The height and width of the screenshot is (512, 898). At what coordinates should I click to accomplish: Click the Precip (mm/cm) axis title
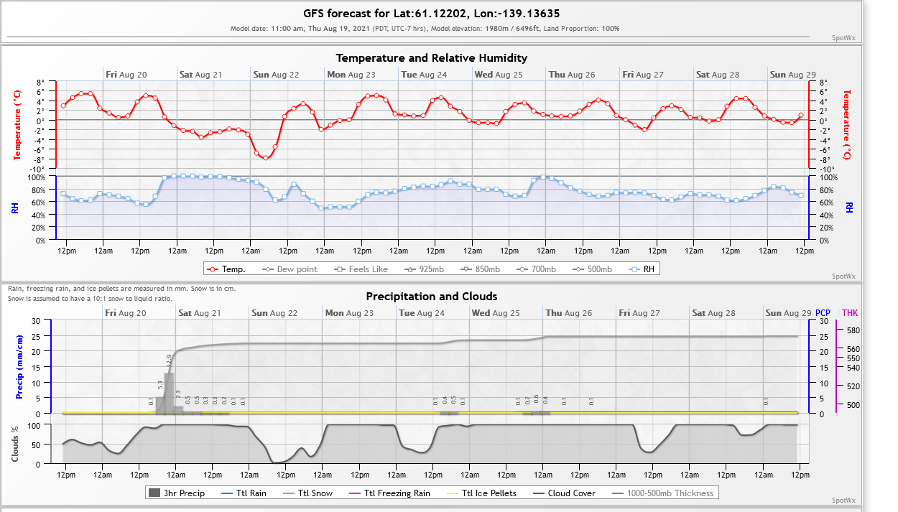coord(20,367)
